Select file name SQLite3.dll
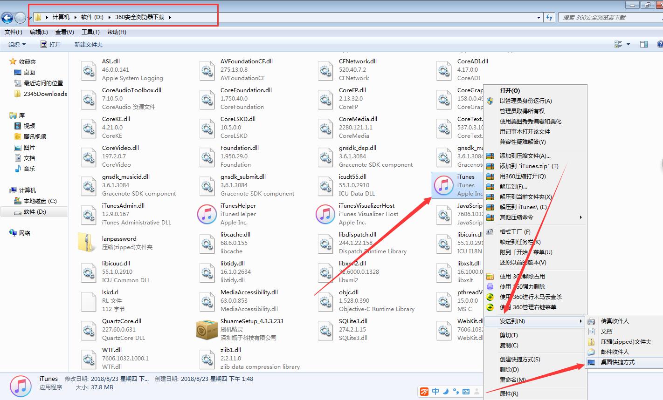This screenshot has width=663, height=400. (353, 321)
